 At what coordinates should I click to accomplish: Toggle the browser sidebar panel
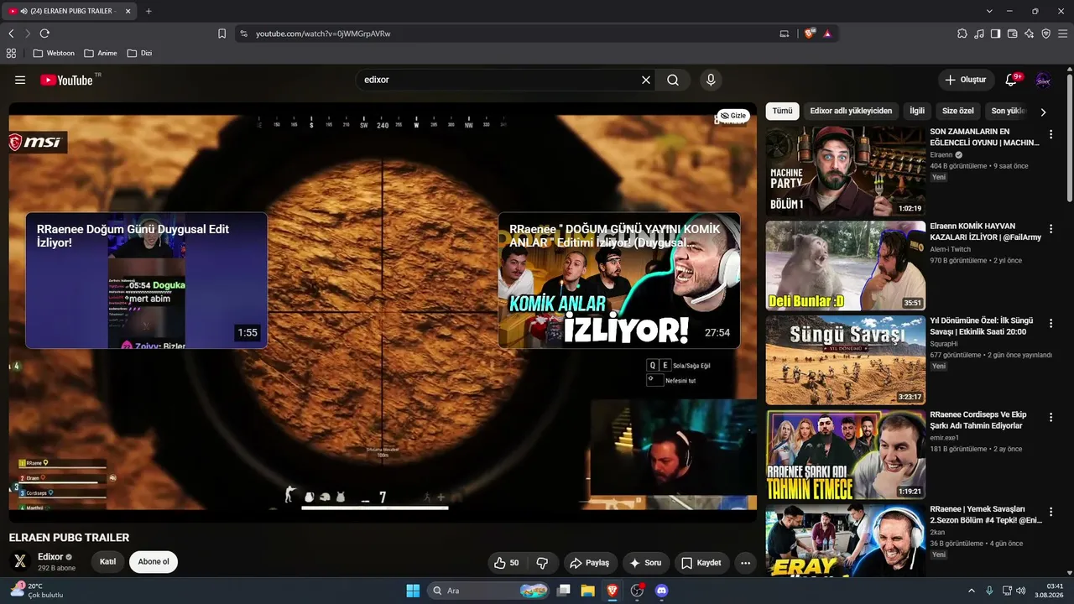point(996,34)
